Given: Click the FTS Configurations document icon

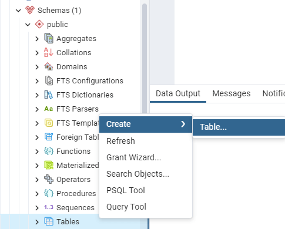Looking at the screenshot, I should coord(49,80).
